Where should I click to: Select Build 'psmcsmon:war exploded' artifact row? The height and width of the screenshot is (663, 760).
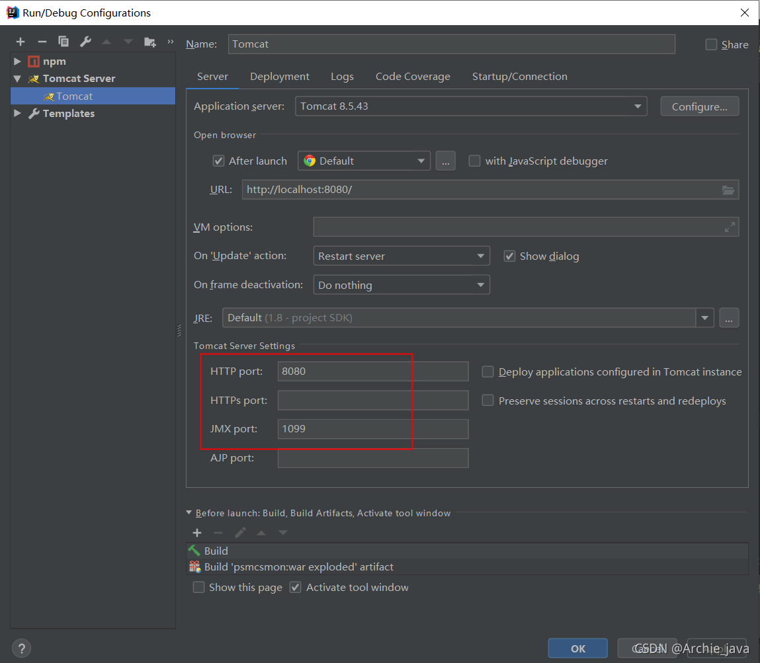click(467, 566)
